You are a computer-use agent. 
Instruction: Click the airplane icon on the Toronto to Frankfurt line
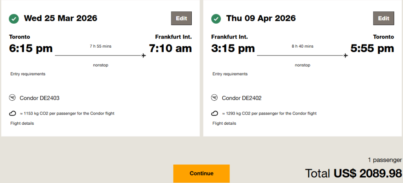[144, 56]
